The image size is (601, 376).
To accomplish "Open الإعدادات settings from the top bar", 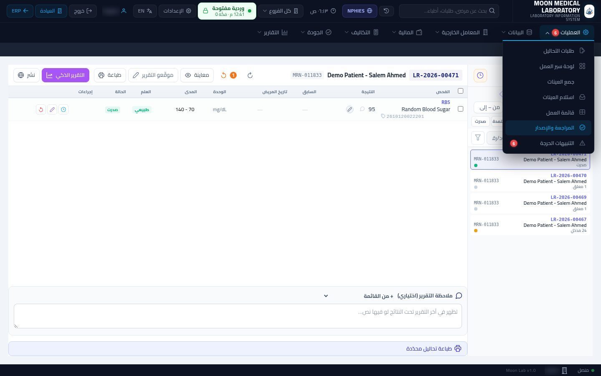I will 177,11.
